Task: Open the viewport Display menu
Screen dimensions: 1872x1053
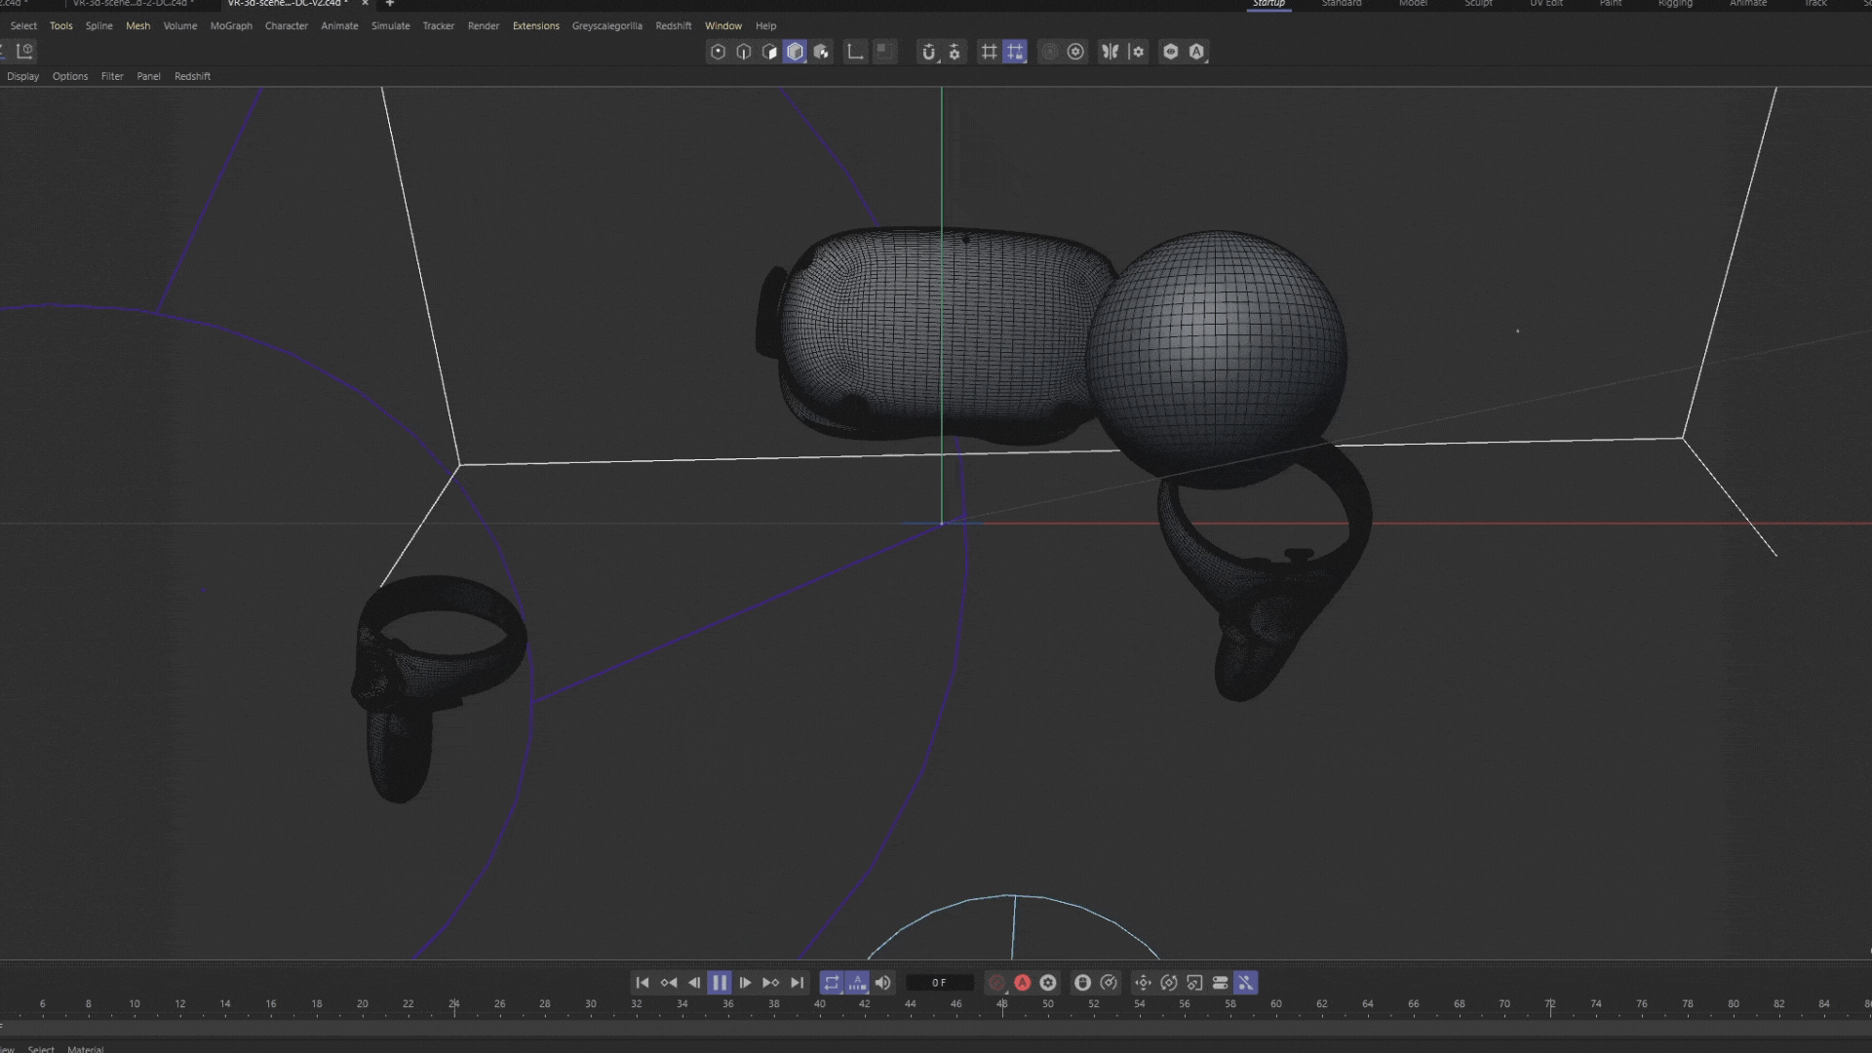Action: 23,76
